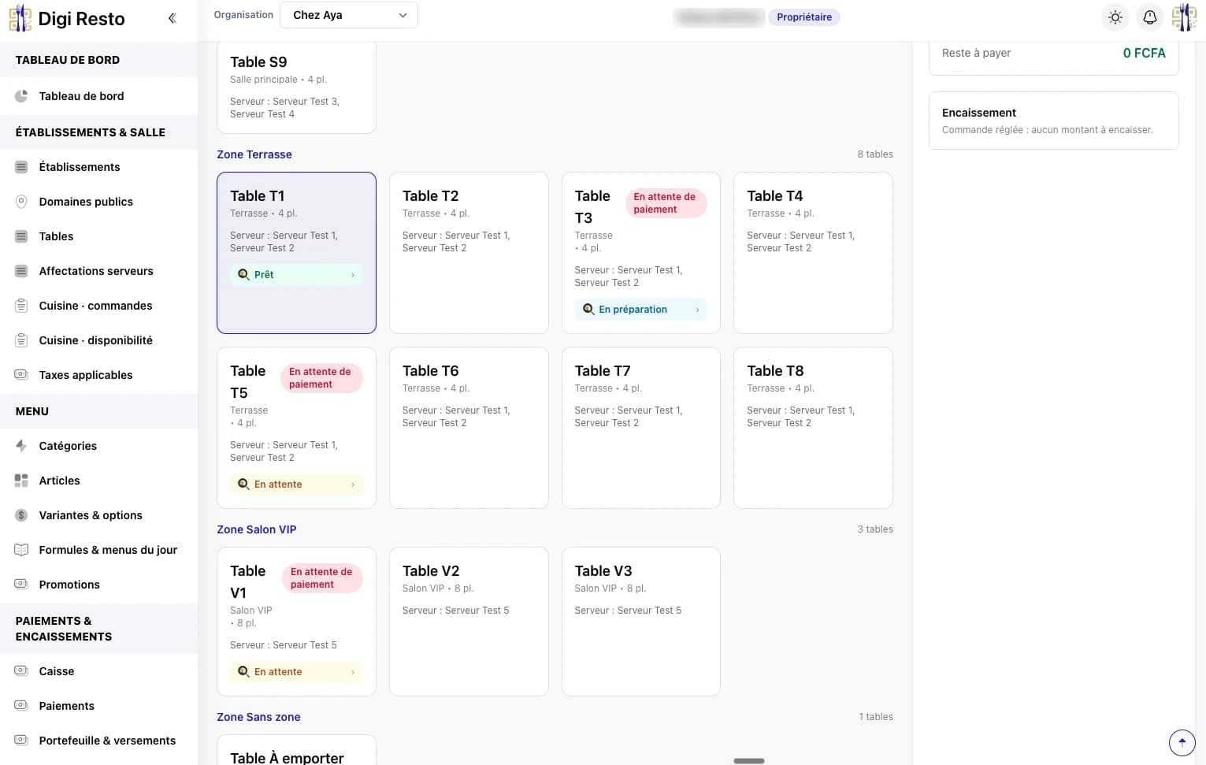Screen dimensions: 1206x765
Task: Open En attente order on Table V1
Action: tap(297, 672)
